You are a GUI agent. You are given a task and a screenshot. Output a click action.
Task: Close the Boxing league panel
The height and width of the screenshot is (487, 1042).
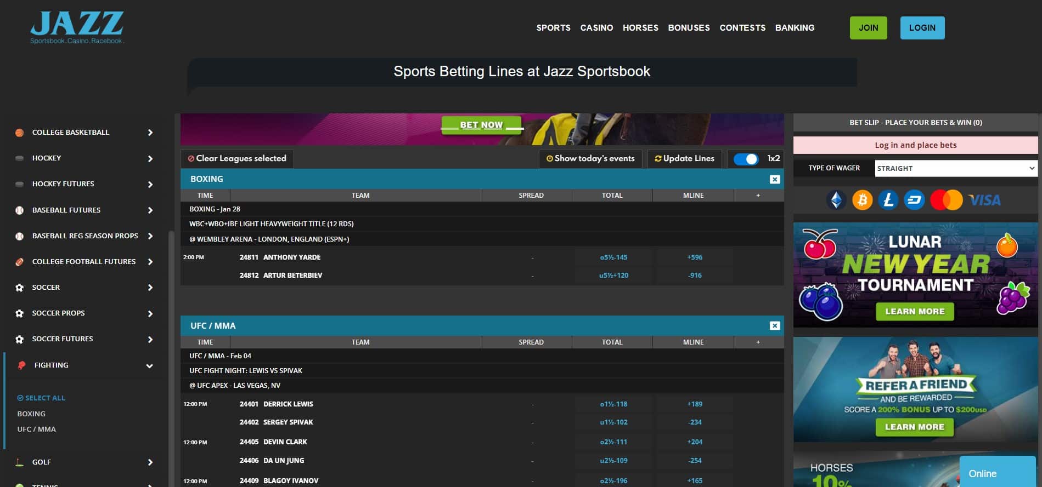coord(775,179)
